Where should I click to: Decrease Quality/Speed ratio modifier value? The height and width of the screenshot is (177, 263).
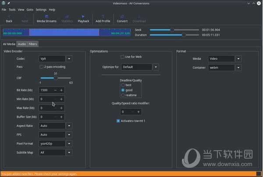[132, 112]
